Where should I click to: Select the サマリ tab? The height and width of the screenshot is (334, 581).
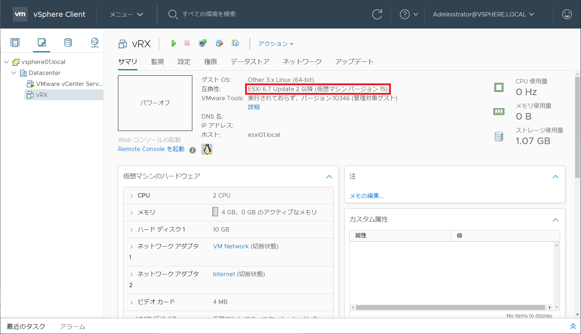(x=127, y=61)
